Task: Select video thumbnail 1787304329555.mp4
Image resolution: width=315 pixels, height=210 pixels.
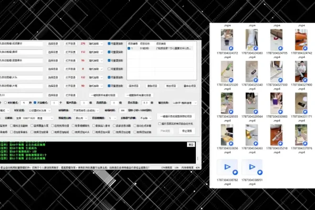Action: point(227,103)
